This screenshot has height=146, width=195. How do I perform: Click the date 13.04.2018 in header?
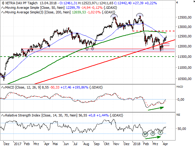pyautogui.click(x=48, y=3)
